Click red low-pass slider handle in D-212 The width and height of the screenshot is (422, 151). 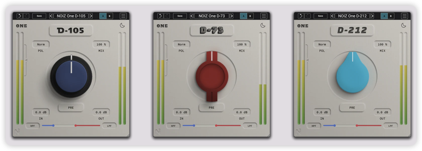[x=357, y=126]
